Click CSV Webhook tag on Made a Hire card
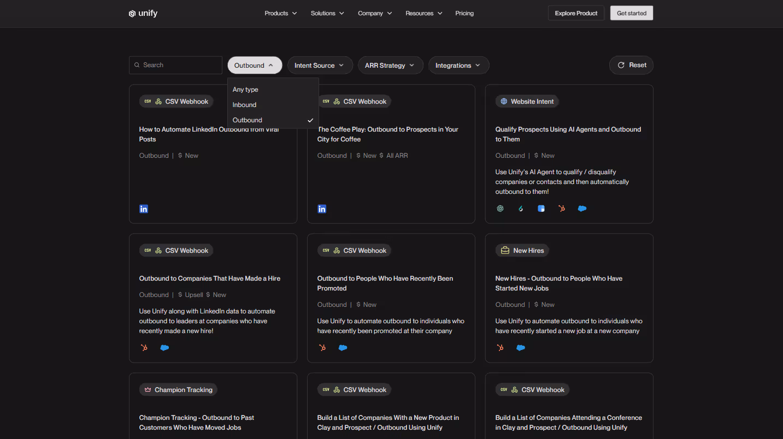 (x=176, y=251)
